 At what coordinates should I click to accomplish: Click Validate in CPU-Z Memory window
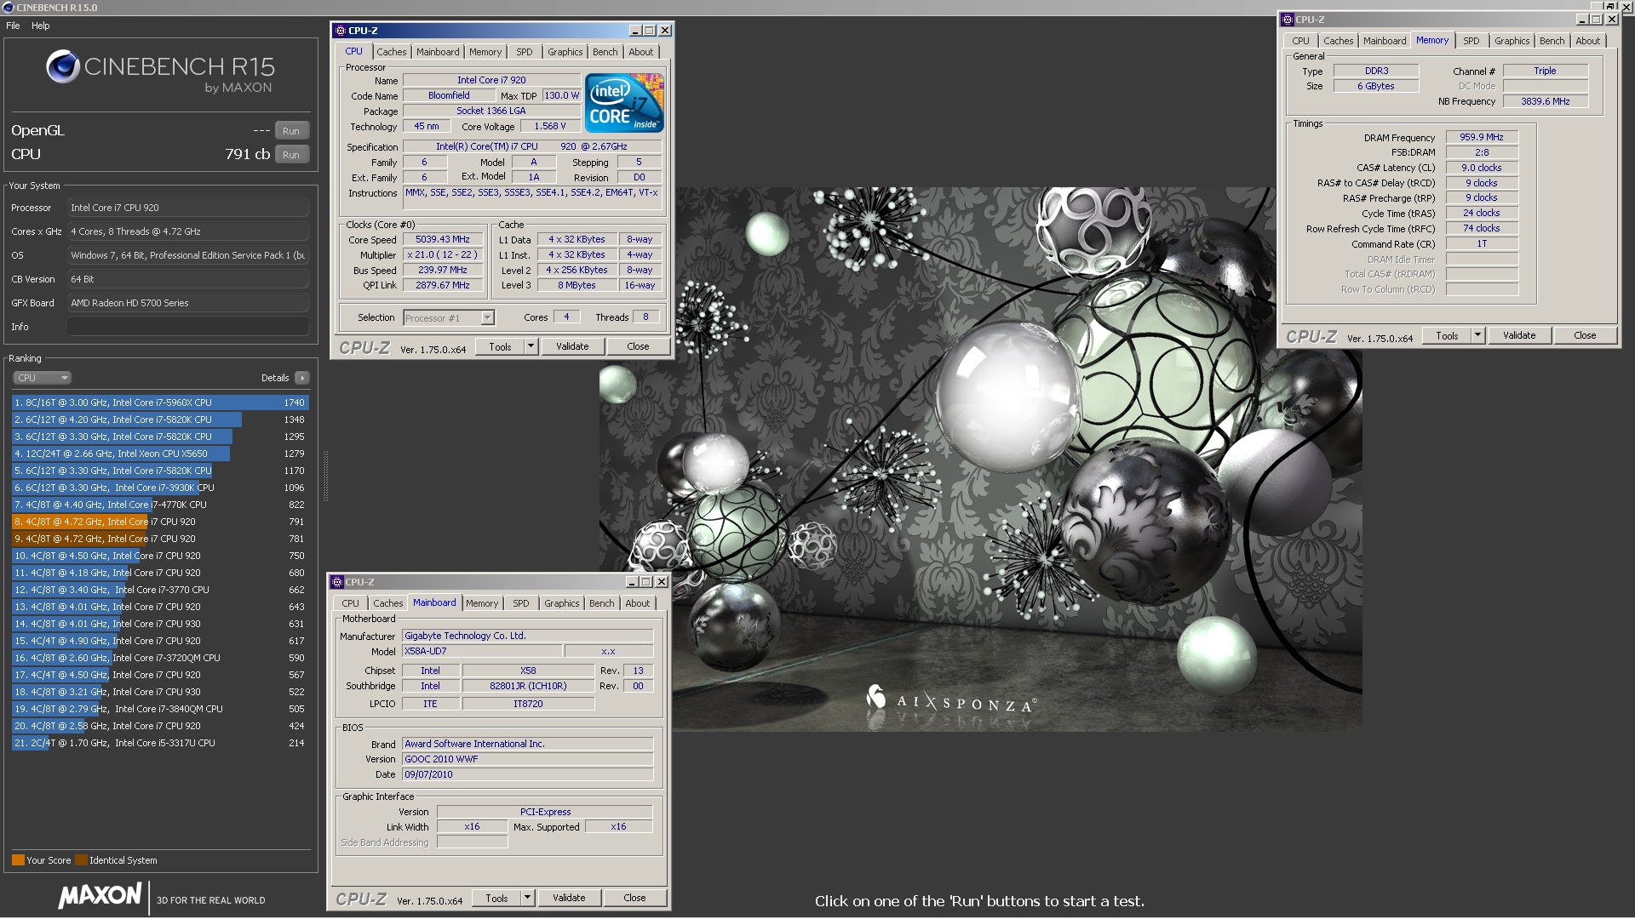pos(1519,336)
